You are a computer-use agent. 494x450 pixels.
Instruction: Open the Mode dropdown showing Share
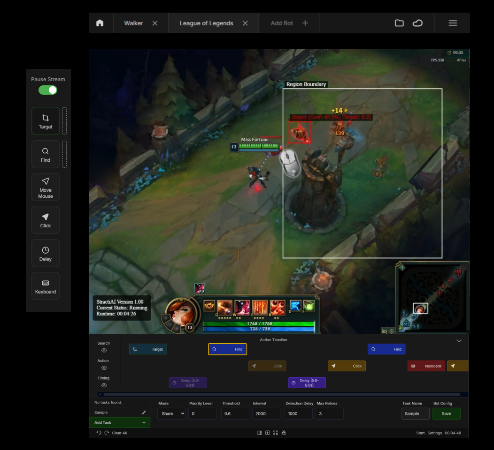coord(172,413)
